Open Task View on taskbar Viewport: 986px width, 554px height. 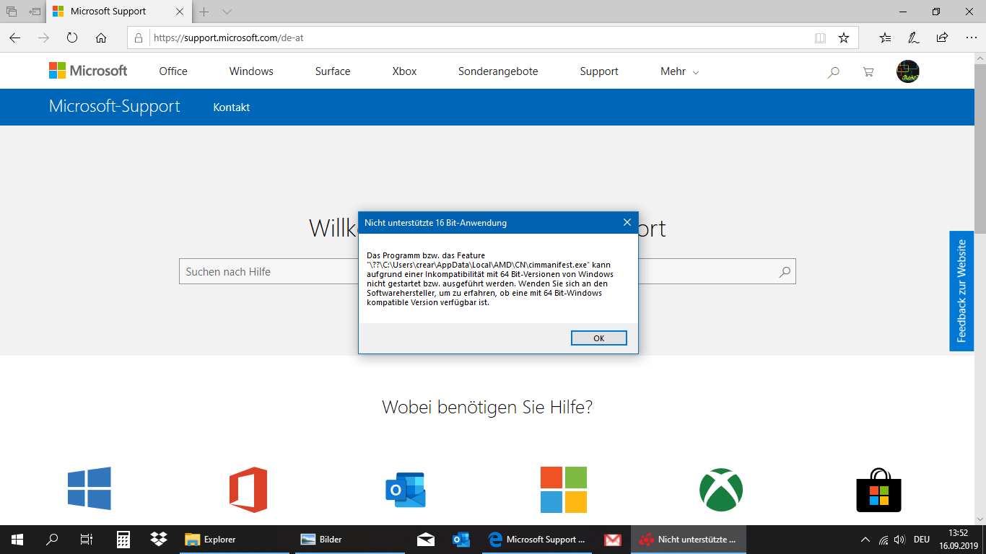[87, 540]
